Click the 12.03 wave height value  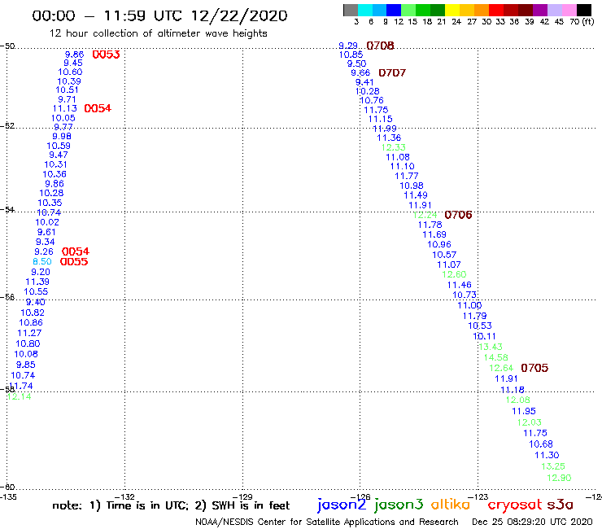530,422
